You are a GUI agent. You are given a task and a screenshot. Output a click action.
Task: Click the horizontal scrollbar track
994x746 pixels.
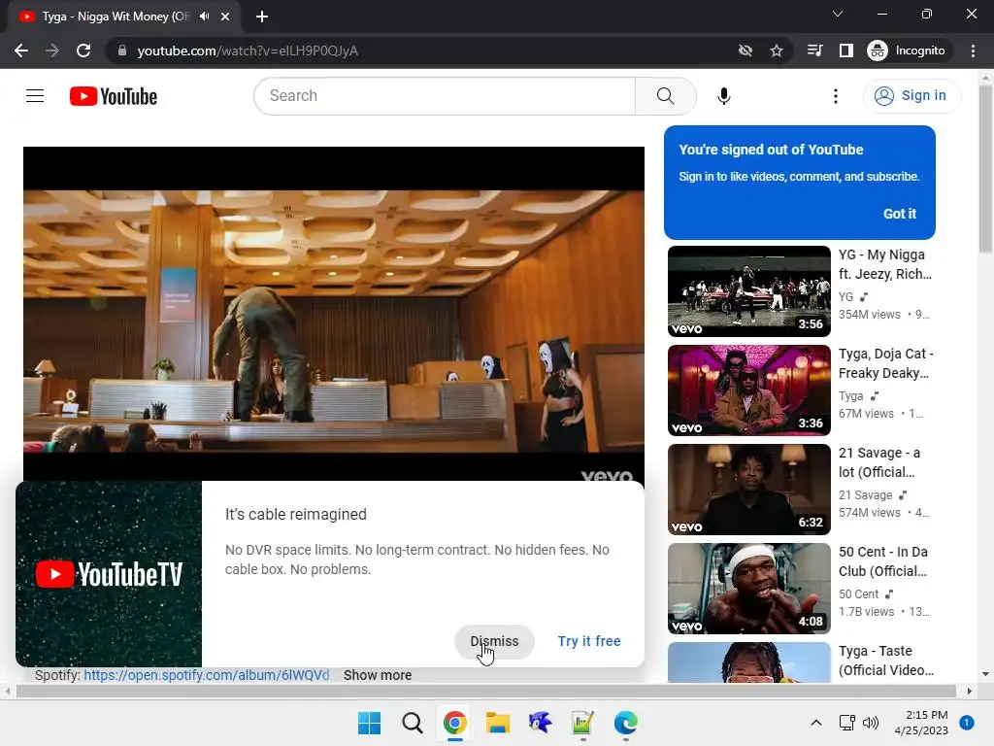point(485,691)
